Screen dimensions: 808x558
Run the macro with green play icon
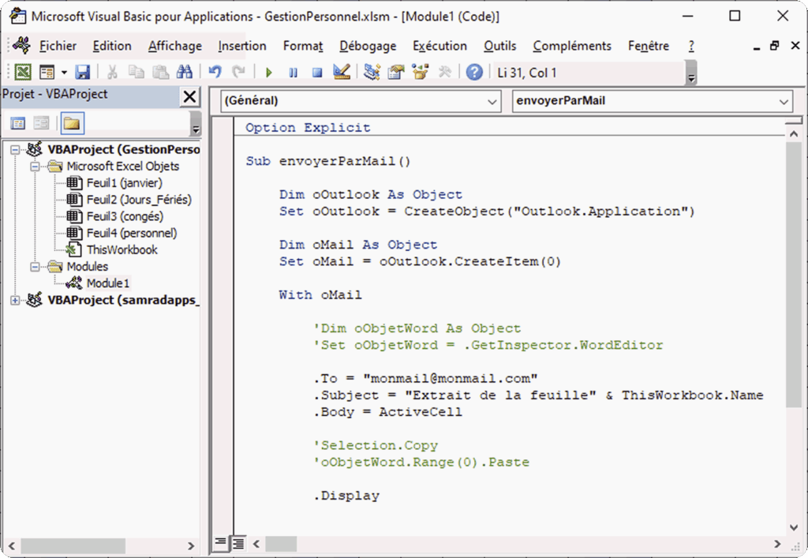point(268,73)
